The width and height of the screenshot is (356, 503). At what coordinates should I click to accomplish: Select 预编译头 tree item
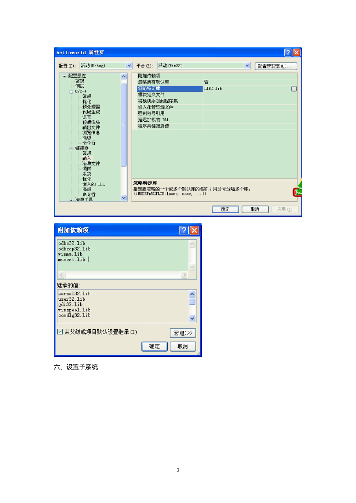coord(91,122)
